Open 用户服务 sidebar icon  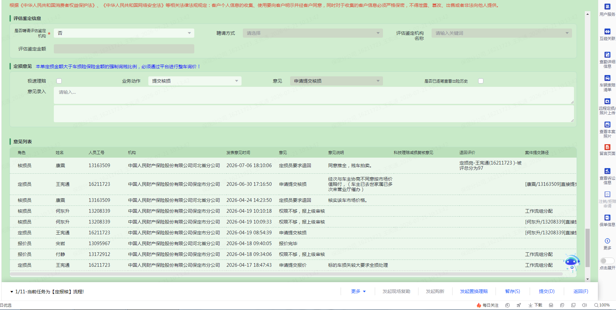pos(607,7)
